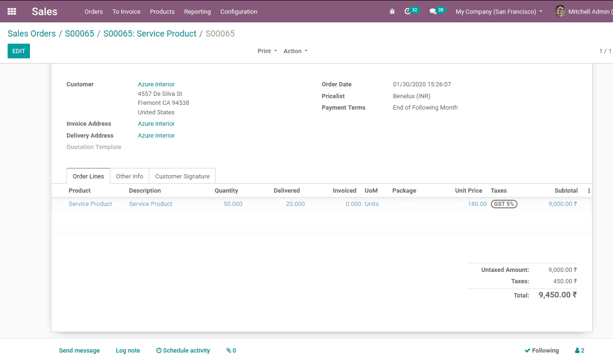Sort by the Product column header
Viewport: 613px width, 363px height.
click(80, 191)
